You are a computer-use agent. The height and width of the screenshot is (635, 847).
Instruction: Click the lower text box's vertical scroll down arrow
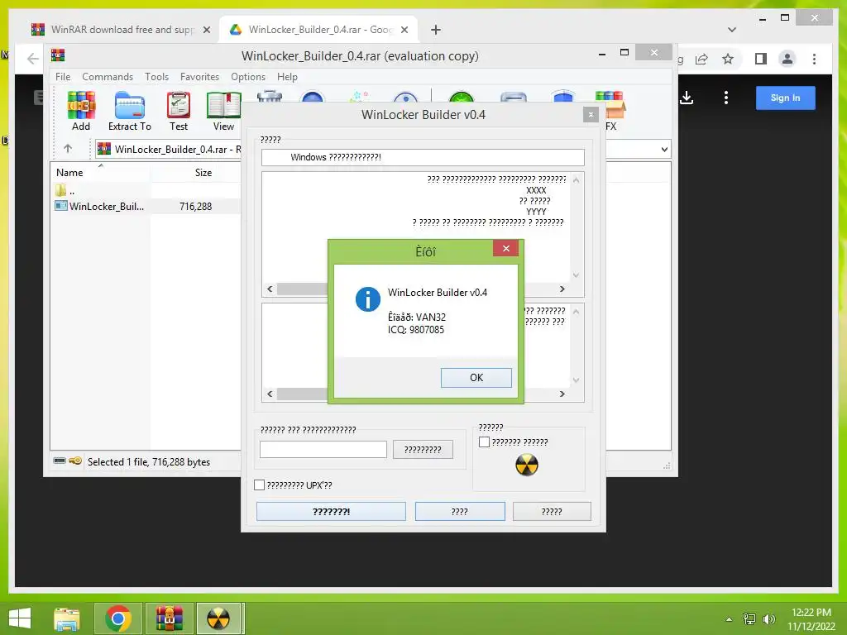coord(576,380)
